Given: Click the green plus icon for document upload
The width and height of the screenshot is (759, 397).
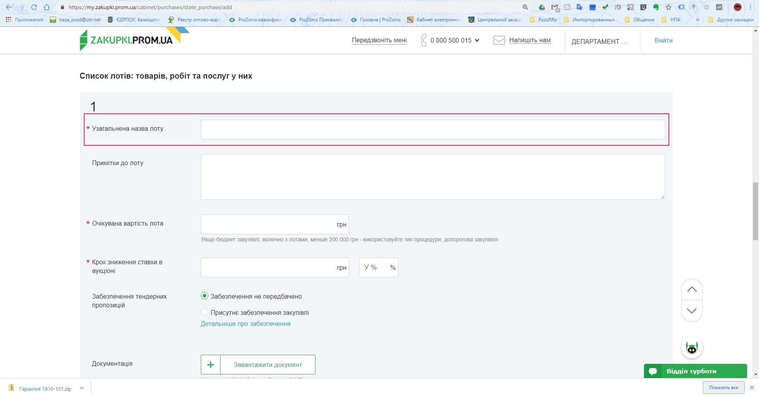Looking at the screenshot, I should 211,365.
